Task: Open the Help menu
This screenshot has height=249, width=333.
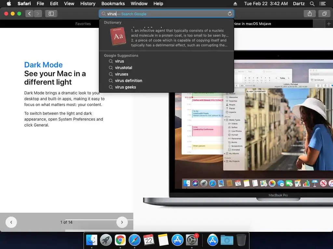Action: (x=158, y=4)
